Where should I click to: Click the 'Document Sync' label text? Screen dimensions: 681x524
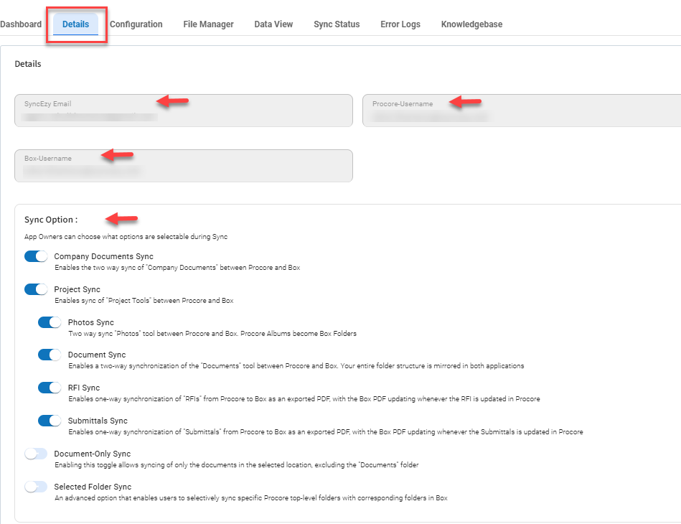(97, 355)
